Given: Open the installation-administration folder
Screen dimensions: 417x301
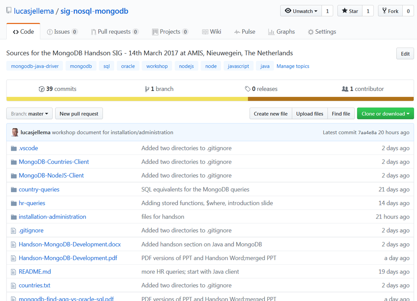Looking at the screenshot, I should (x=52, y=217).
